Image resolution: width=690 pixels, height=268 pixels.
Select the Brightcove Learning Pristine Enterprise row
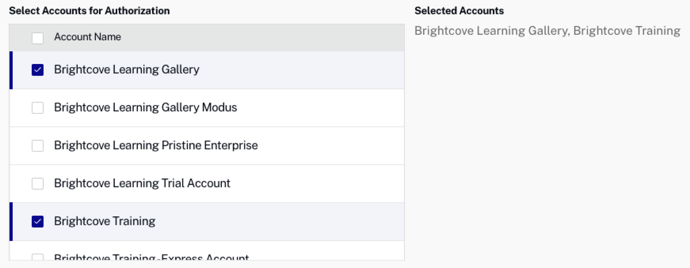[x=207, y=145]
